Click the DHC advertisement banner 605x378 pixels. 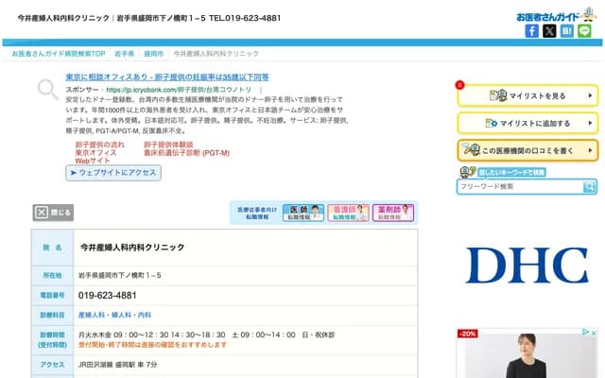[527, 266]
